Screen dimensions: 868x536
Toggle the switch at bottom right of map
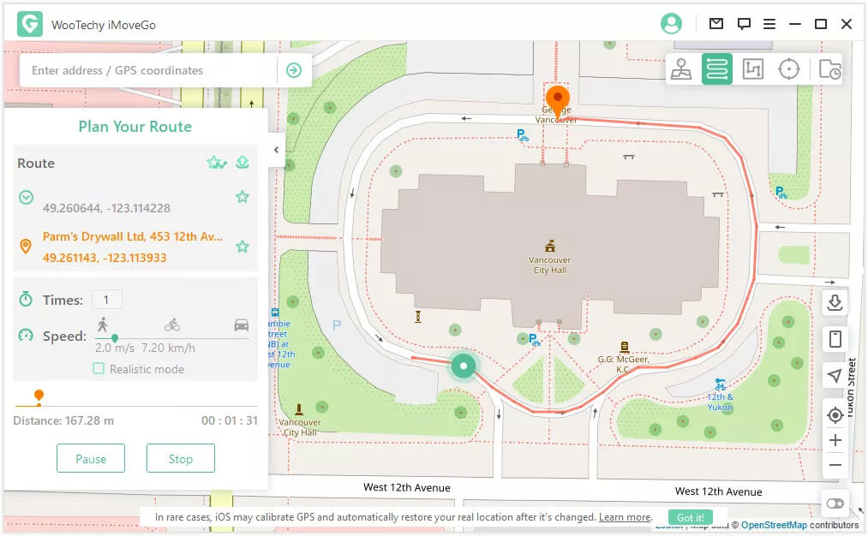[835, 503]
